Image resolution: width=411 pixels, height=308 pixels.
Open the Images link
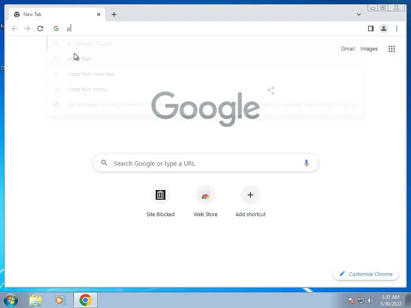[x=369, y=49]
